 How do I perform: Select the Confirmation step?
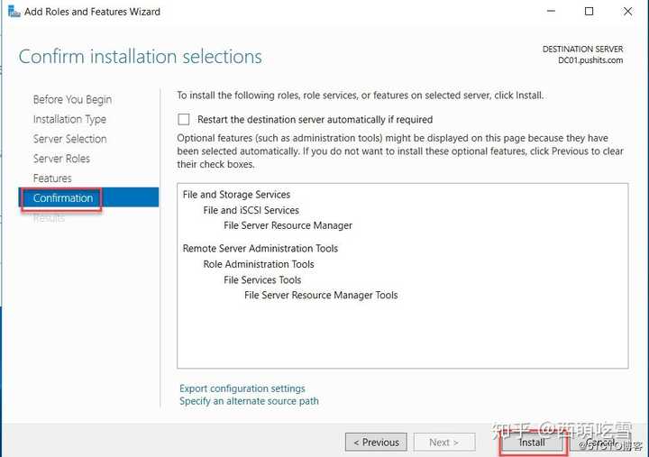(88, 198)
